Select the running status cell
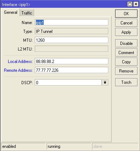The height and width of the screenshot is (151, 140). 69,146
